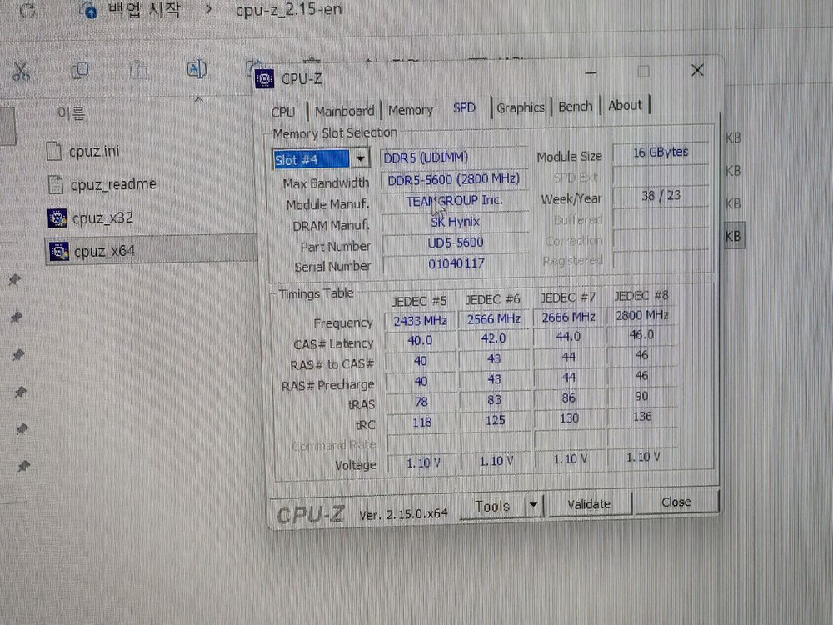Viewport: 833px width, 625px height.
Task: Open the Slot #4 memory slot dropdown
Action: pos(361,157)
